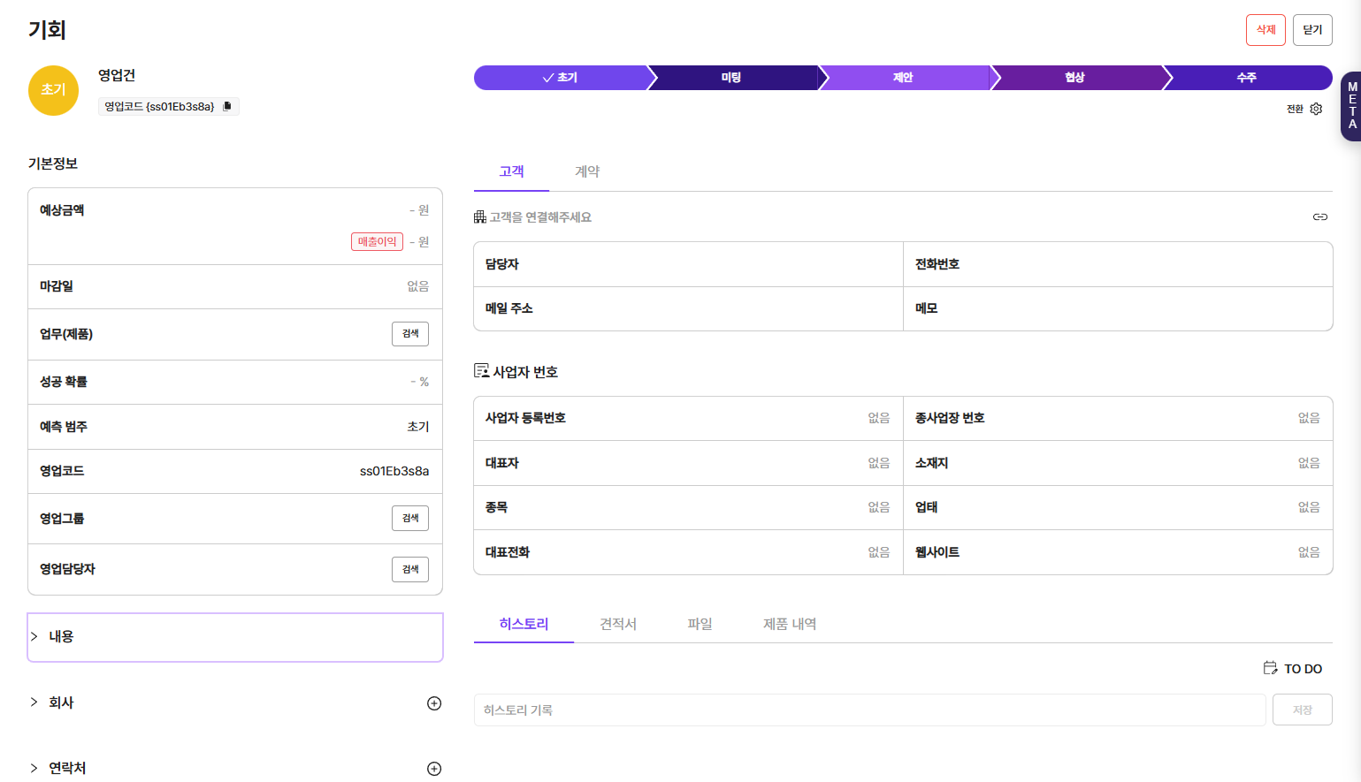1361x782 pixels.
Task: Add a company with plus icon
Action: (x=434, y=703)
